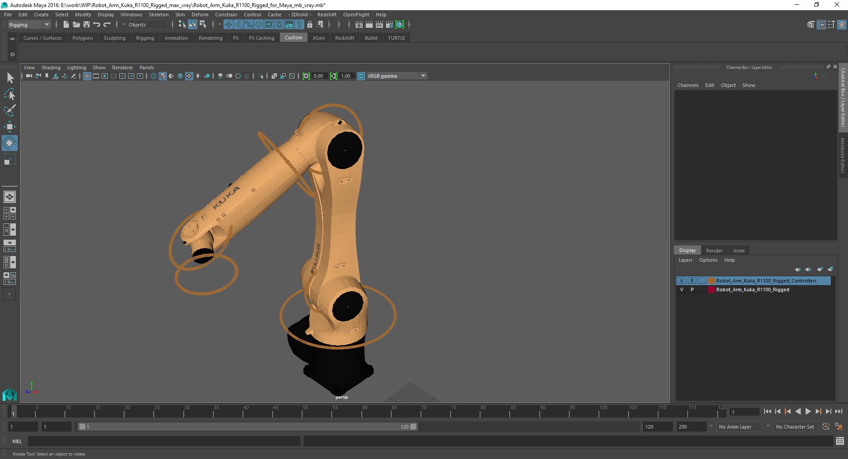Switch to the Polygons shelf tab
The width and height of the screenshot is (848, 459).
(x=83, y=38)
